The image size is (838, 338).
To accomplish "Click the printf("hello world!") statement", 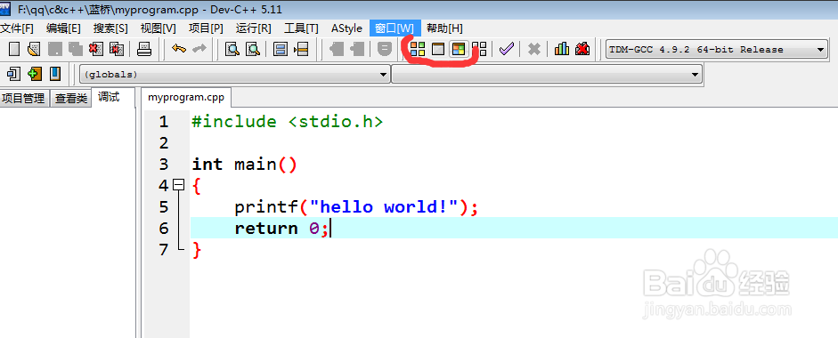I will 356,206.
